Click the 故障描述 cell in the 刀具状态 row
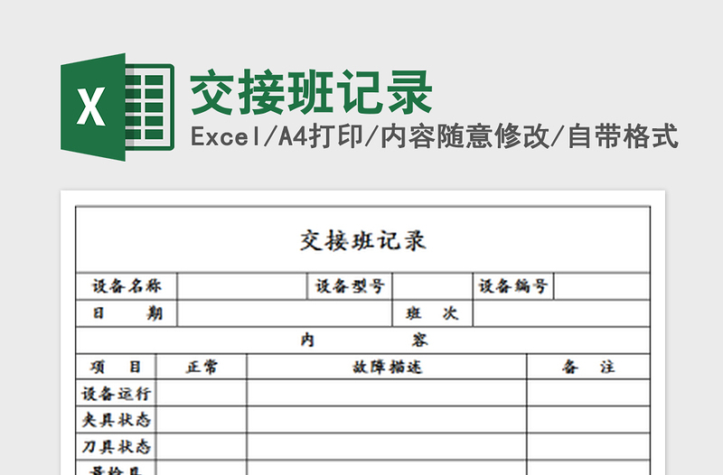The height and width of the screenshot is (475, 723). 387,446
